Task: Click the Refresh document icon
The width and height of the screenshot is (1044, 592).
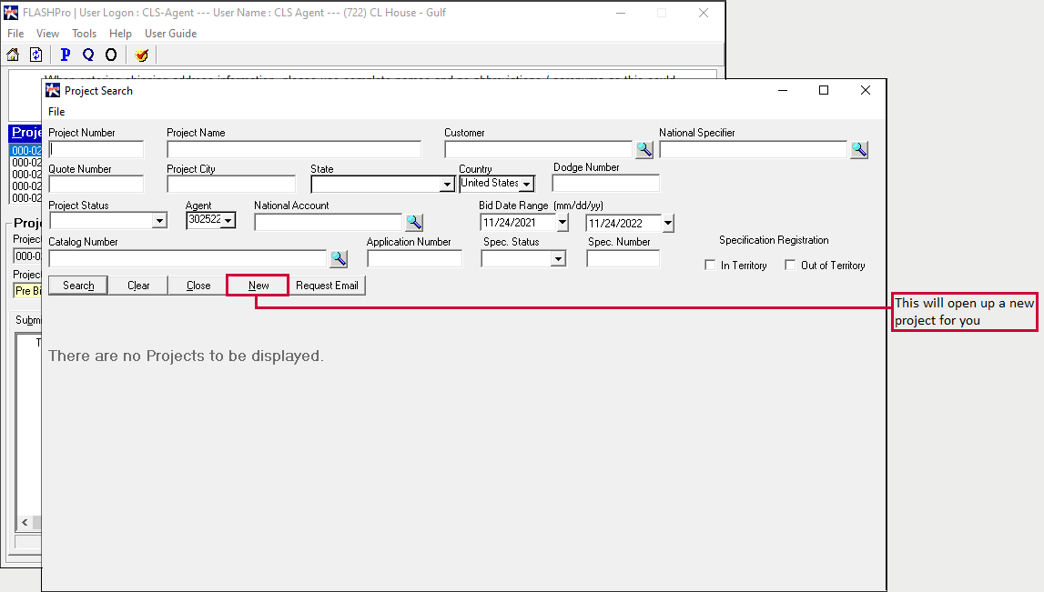Action: click(x=36, y=55)
